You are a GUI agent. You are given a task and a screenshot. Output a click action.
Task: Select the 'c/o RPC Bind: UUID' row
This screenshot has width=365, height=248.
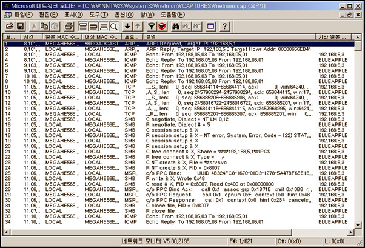coord(179,173)
